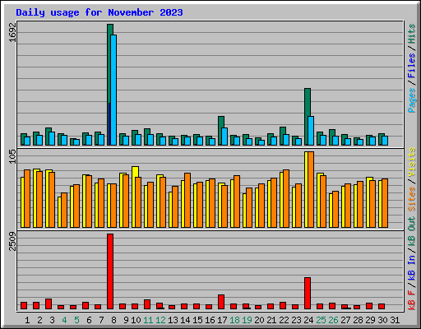Click day label 8 on the x-axis
421x329 pixels.
click(x=113, y=320)
